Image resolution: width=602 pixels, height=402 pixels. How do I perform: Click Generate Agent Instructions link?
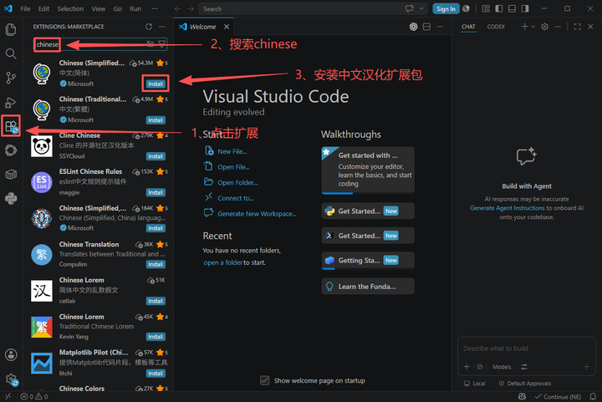508,208
